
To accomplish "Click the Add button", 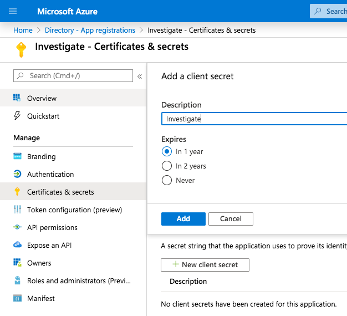I will [183, 218].
